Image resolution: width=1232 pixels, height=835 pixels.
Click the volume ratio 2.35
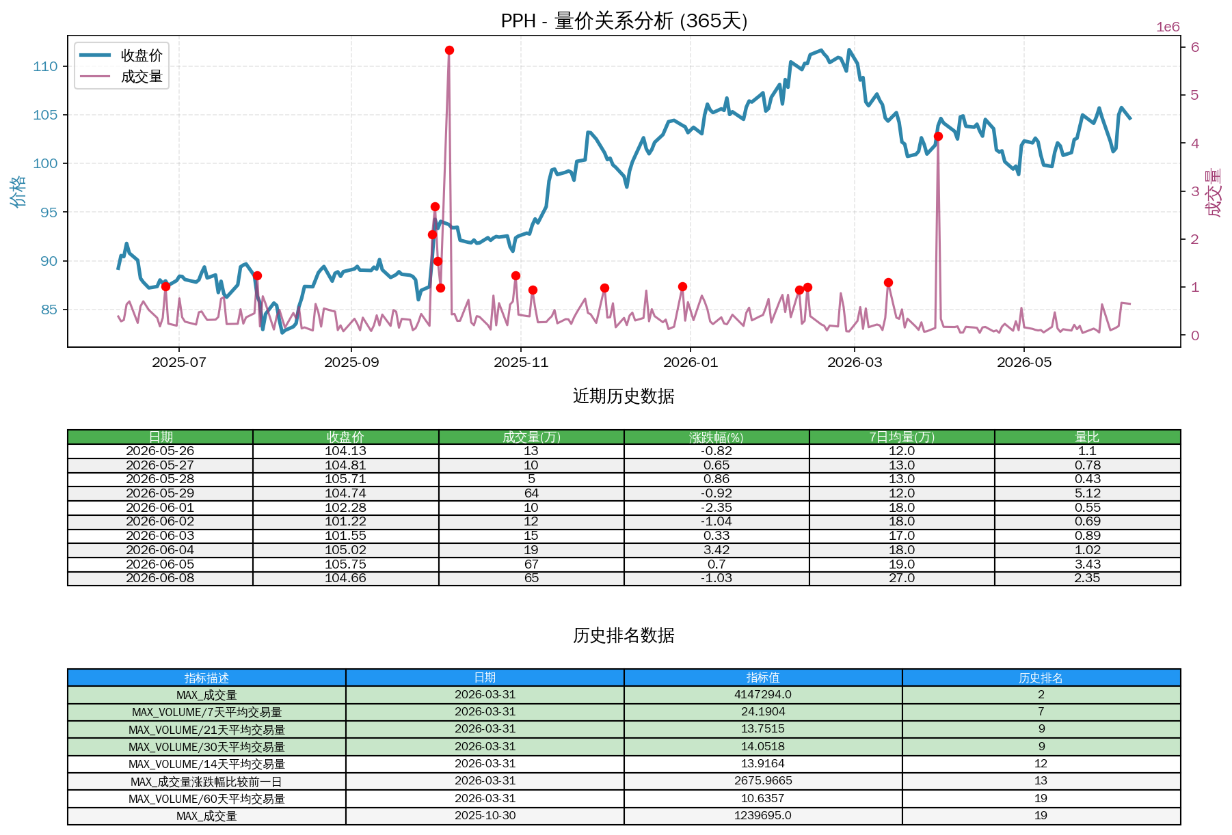coord(1087,578)
